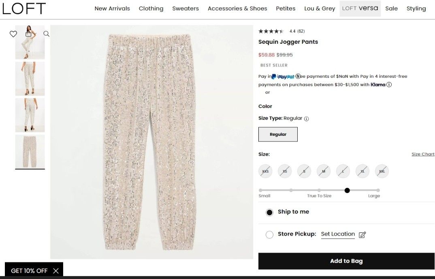This screenshot has width=435, height=279.
Task: Open the Clothing menu
Action: pyautogui.click(x=151, y=9)
